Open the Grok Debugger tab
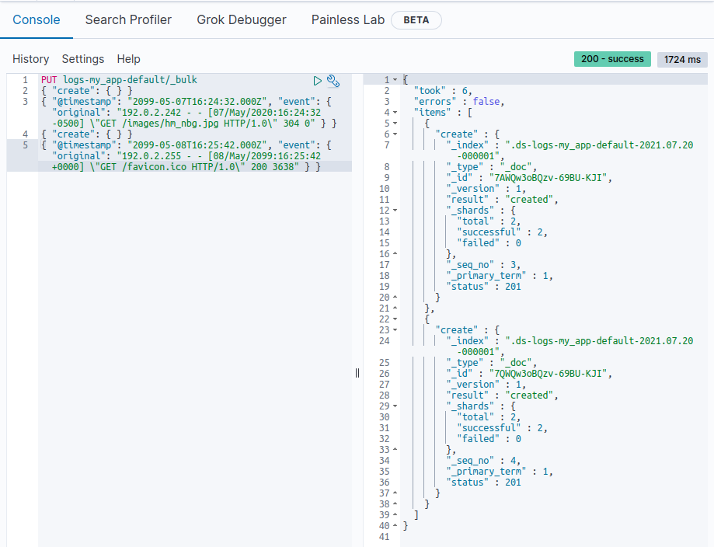Image resolution: width=714 pixels, height=547 pixels. tap(241, 19)
